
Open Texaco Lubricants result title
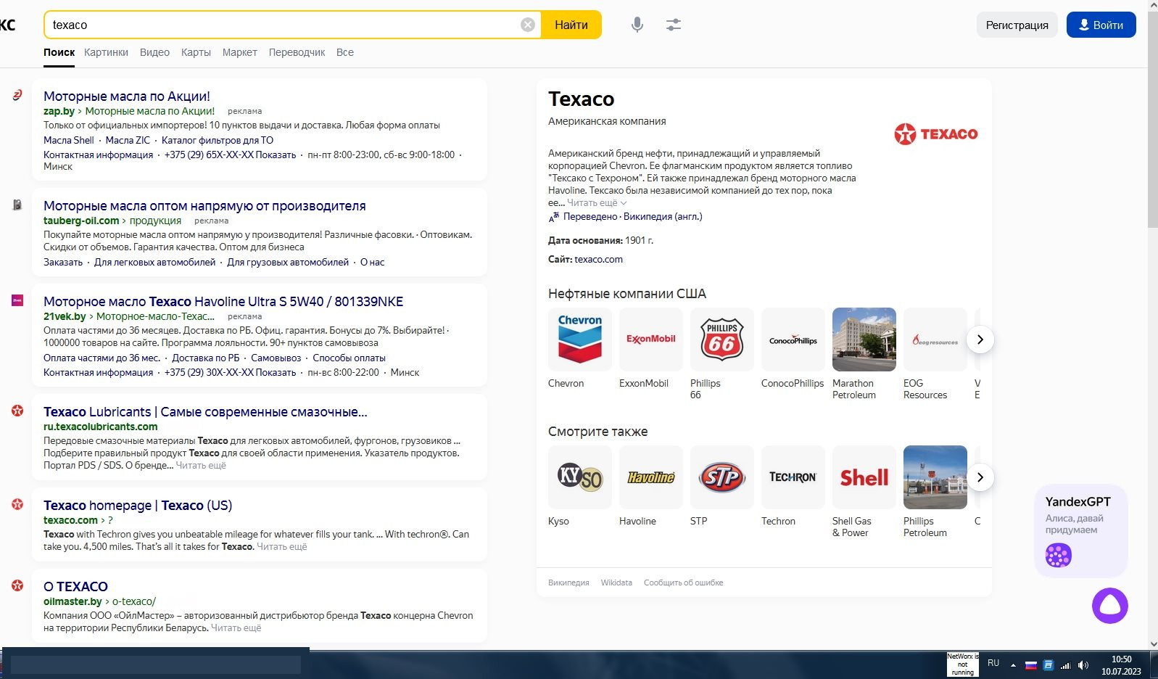(205, 412)
